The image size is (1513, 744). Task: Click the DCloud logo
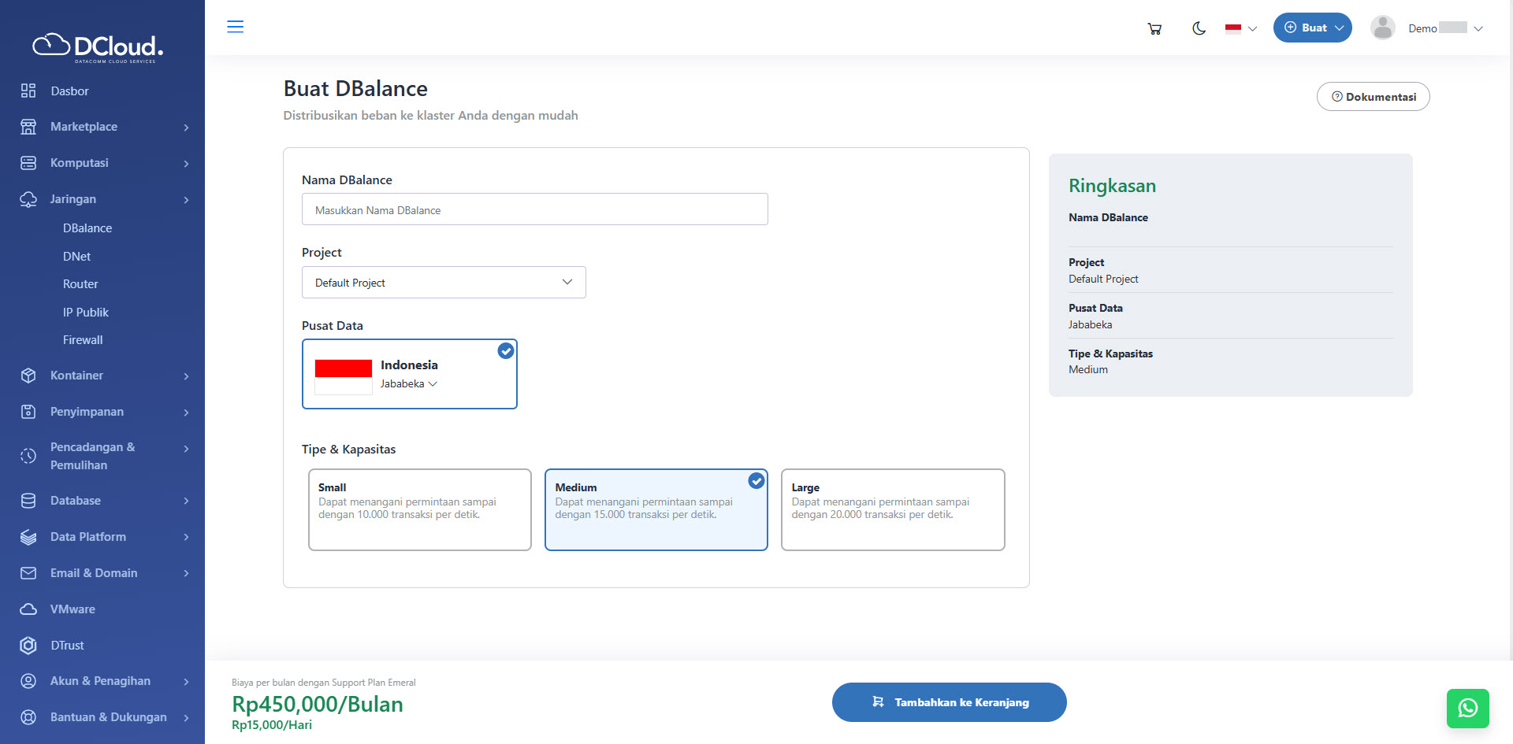[98, 47]
